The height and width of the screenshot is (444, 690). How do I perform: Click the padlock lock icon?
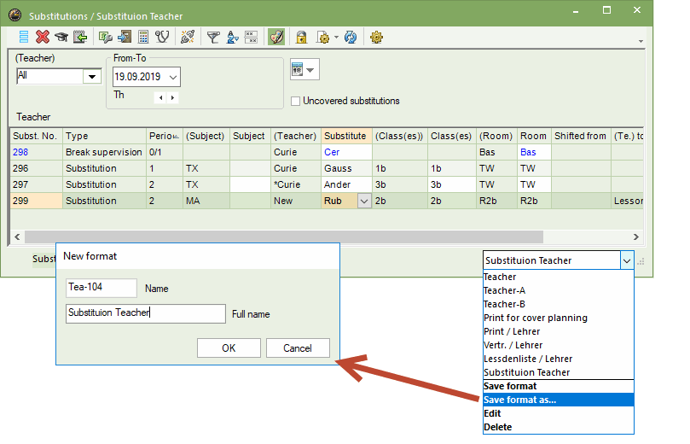pyautogui.click(x=301, y=37)
